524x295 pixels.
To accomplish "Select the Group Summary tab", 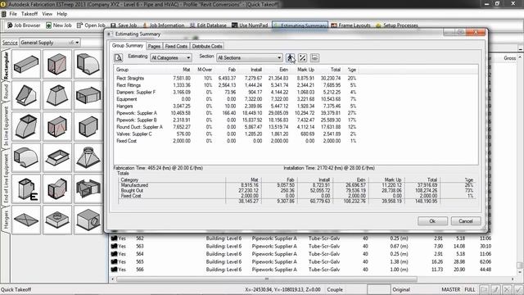I will pos(128,46).
